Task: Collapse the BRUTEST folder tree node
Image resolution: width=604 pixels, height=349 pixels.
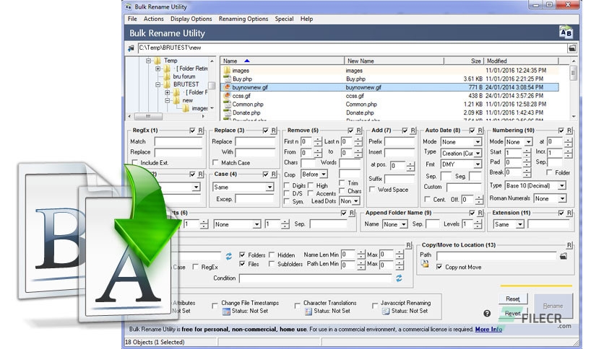Action: pyautogui.click(x=158, y=84)
